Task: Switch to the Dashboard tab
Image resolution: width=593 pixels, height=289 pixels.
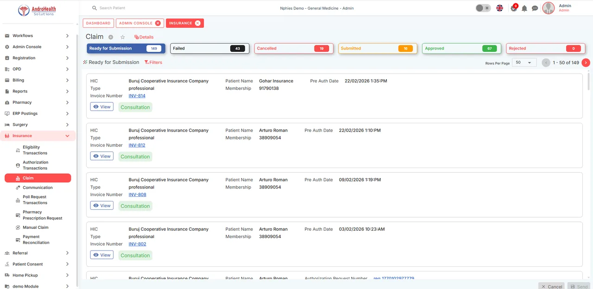Action: (x=98, y=23)
